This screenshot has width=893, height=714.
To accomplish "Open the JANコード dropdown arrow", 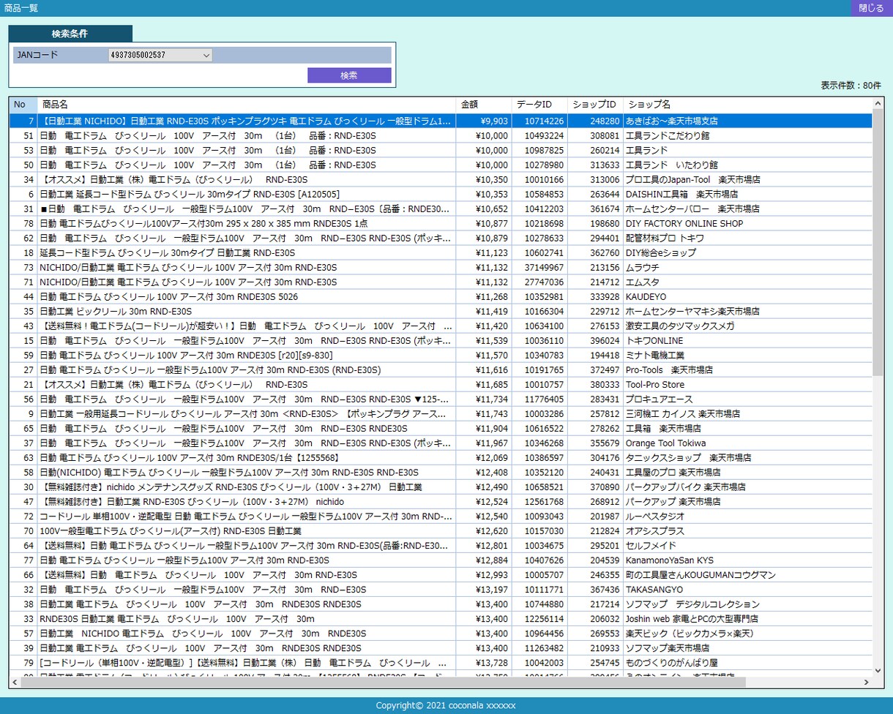I will 206,55.
